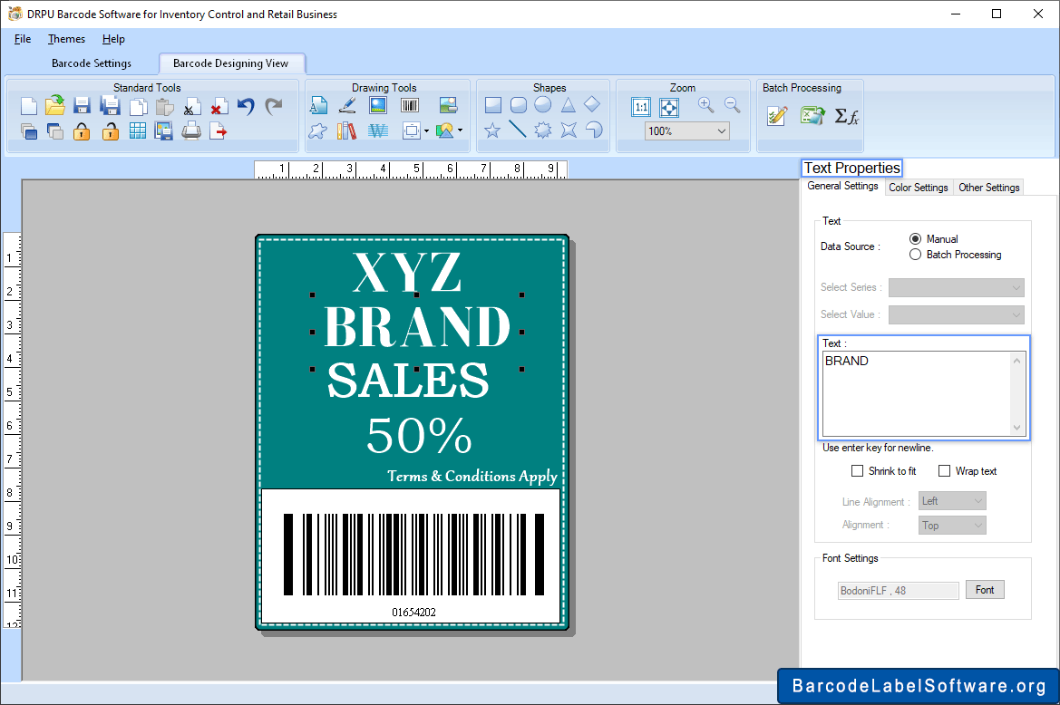This screenshot has height=705, width=1060.
Task: Fit label to window zoom icon
Action: click(668, 107)
